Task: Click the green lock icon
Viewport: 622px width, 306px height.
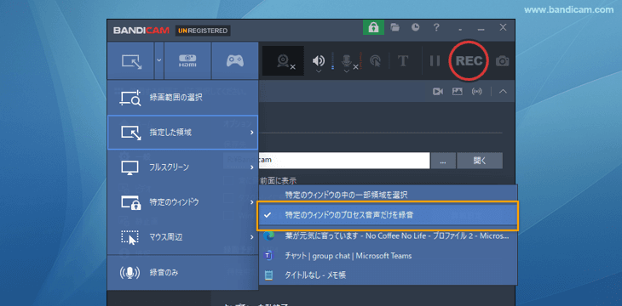Action: 373,27
